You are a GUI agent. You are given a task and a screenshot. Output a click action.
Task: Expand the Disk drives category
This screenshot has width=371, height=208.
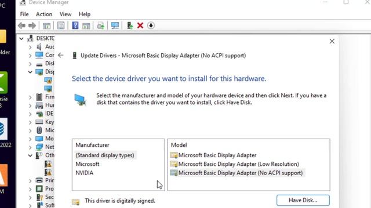[x=30, y=64]
